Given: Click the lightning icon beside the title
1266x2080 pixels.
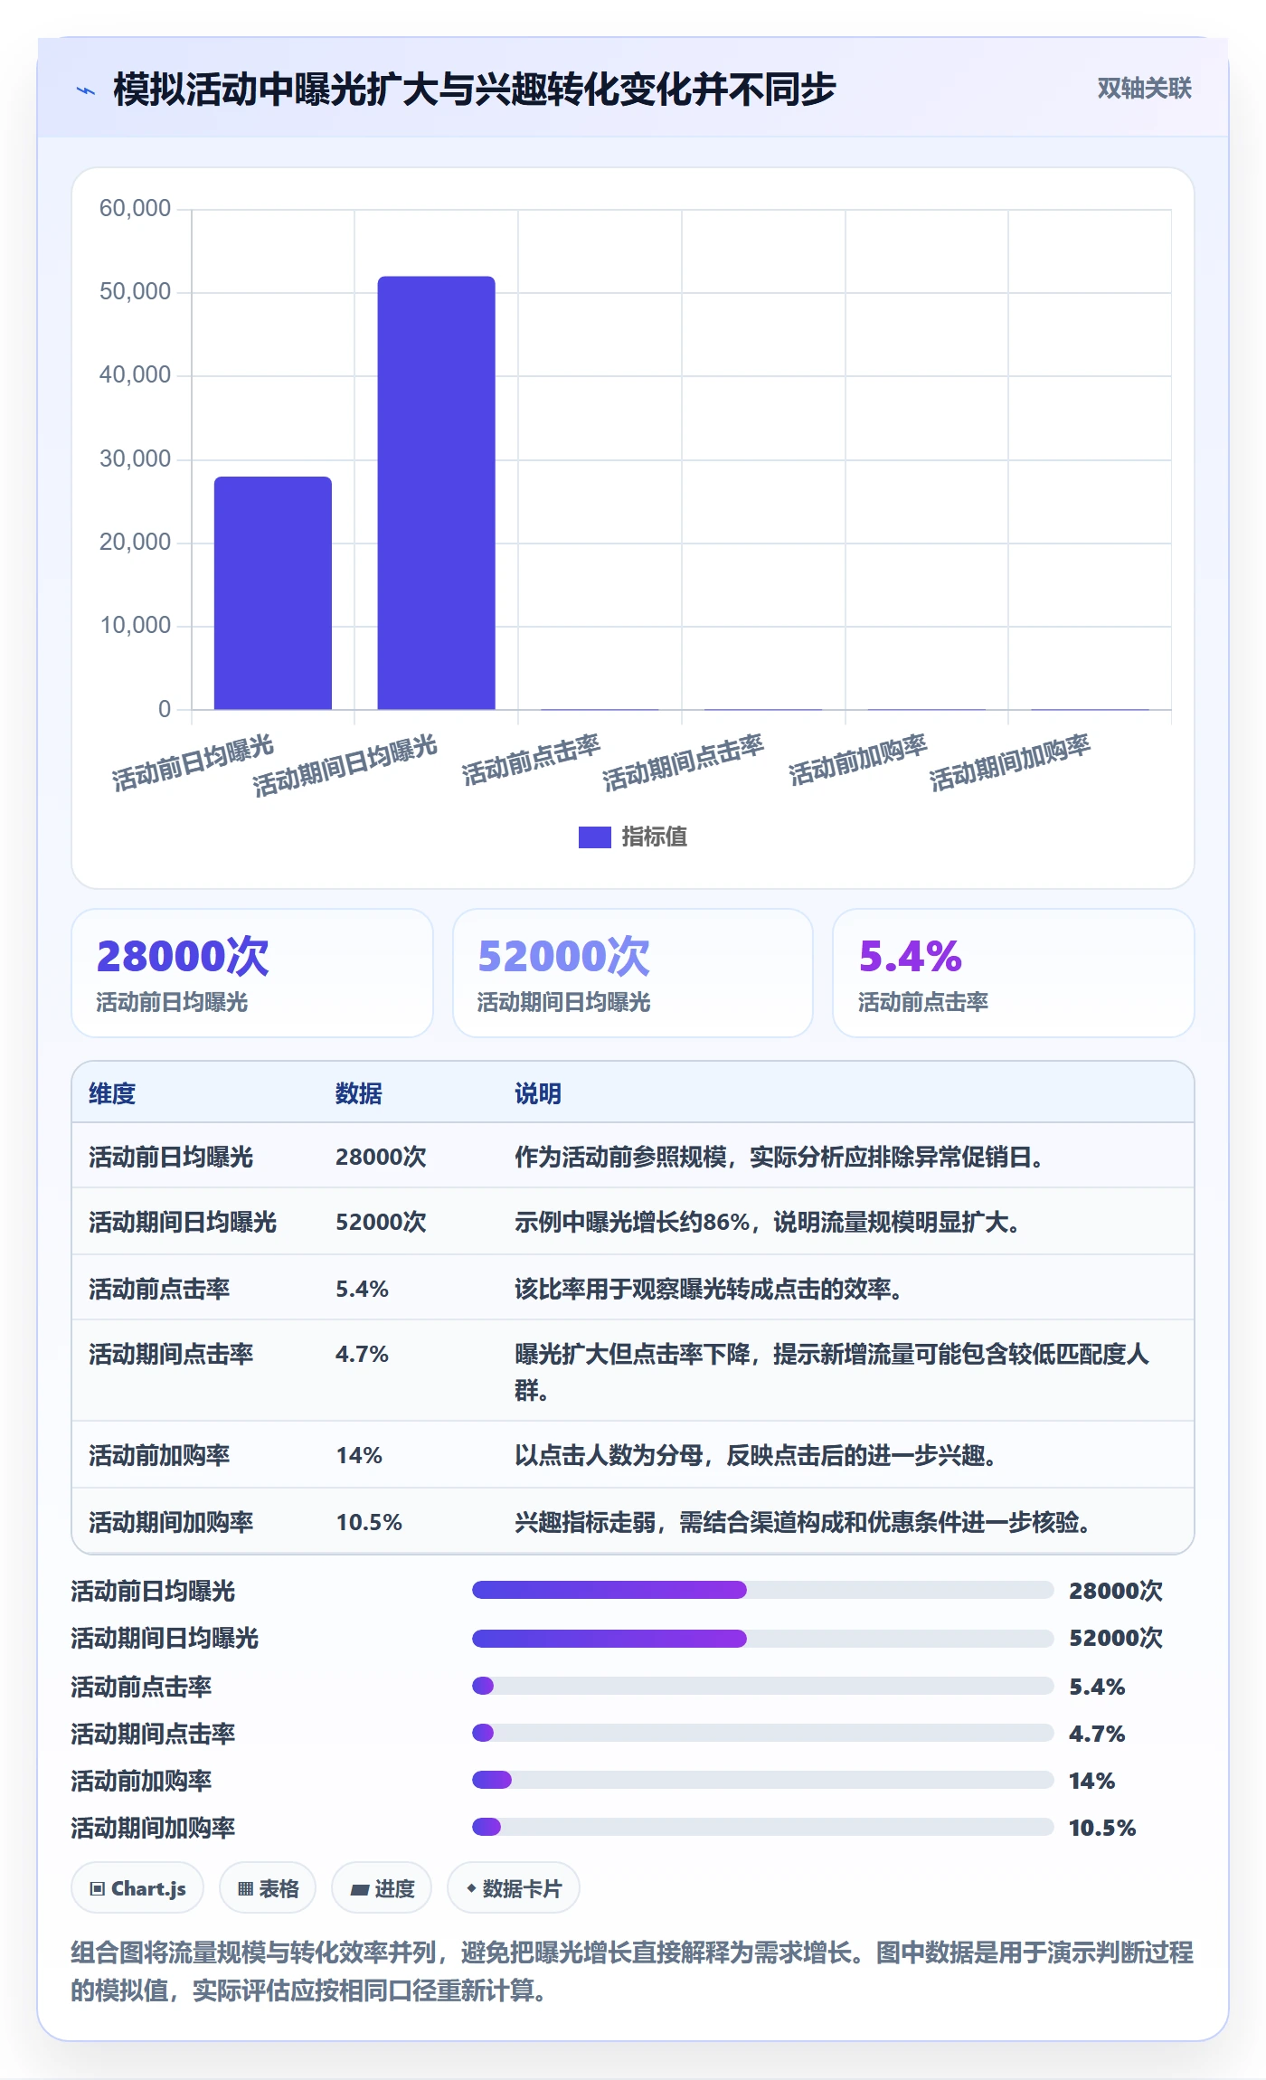Looking at the screenshot, I should pos(86,90).
